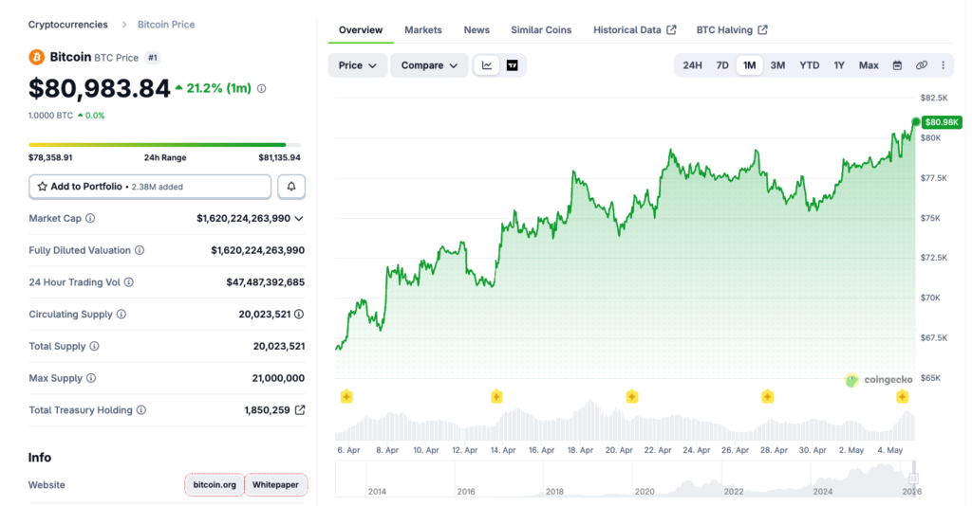This screenshot has width=972, height=506.
Task: Open the BTC Halving tab
Action: (732, 29)
